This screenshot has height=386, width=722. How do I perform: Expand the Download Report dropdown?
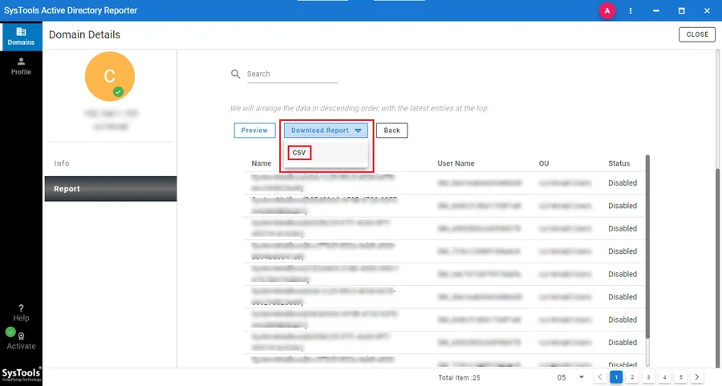tap(326, 131)
